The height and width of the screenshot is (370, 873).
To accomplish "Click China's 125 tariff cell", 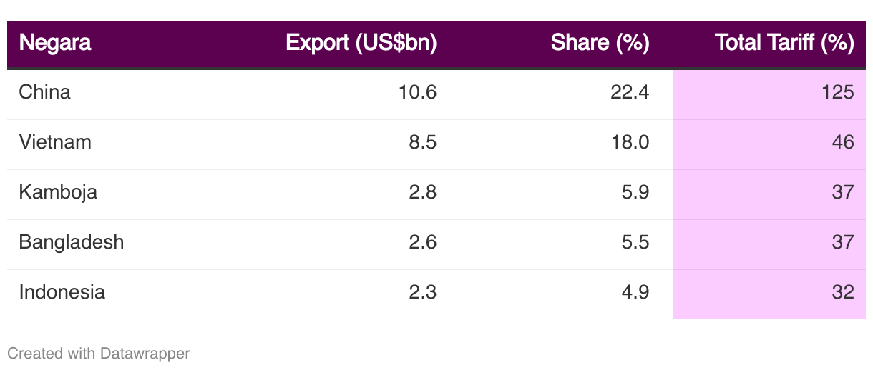I will [x=837, y=92].
